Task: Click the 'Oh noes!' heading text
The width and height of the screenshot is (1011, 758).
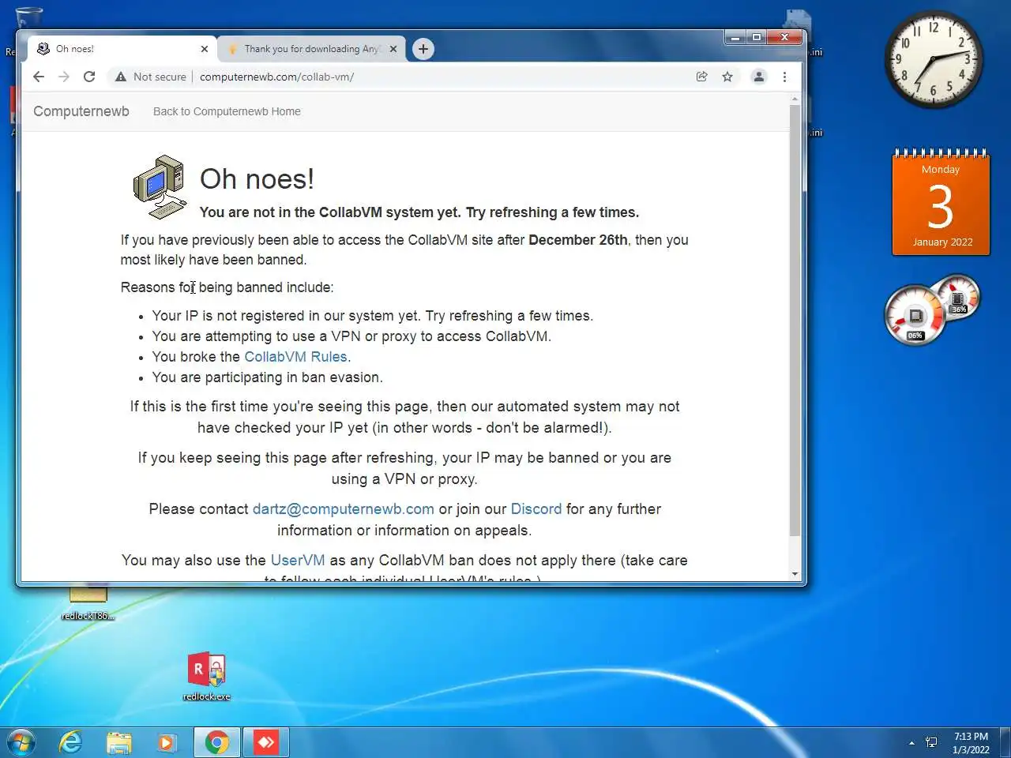Action: point(257,179)
